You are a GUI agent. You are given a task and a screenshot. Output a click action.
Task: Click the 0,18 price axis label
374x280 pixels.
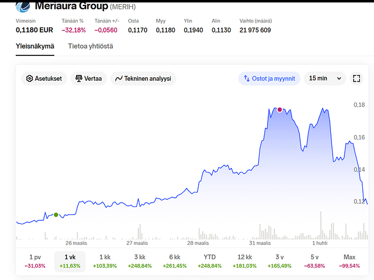[x=359, y=105]
